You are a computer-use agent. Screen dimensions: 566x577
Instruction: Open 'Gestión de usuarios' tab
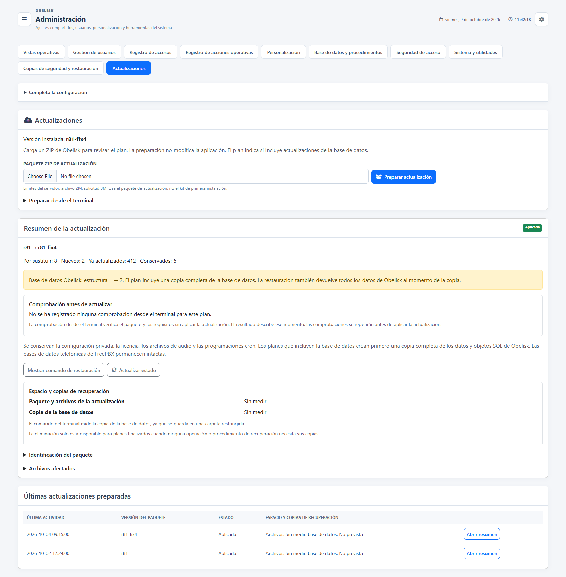coord(94,52)
